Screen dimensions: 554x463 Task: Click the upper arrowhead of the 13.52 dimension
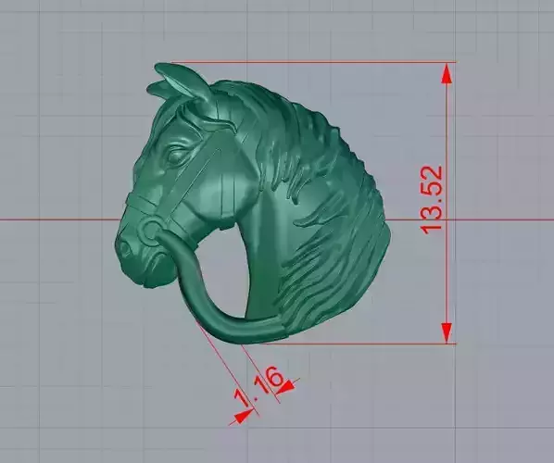point(447,73)
